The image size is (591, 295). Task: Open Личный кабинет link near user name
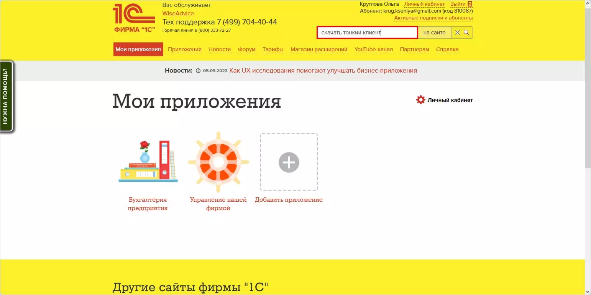[x=425, y=4]
